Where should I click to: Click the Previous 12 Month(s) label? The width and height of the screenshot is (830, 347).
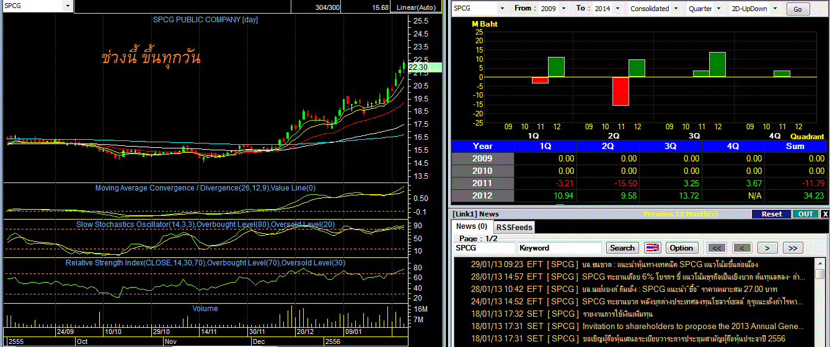click(x=681, y=214)
